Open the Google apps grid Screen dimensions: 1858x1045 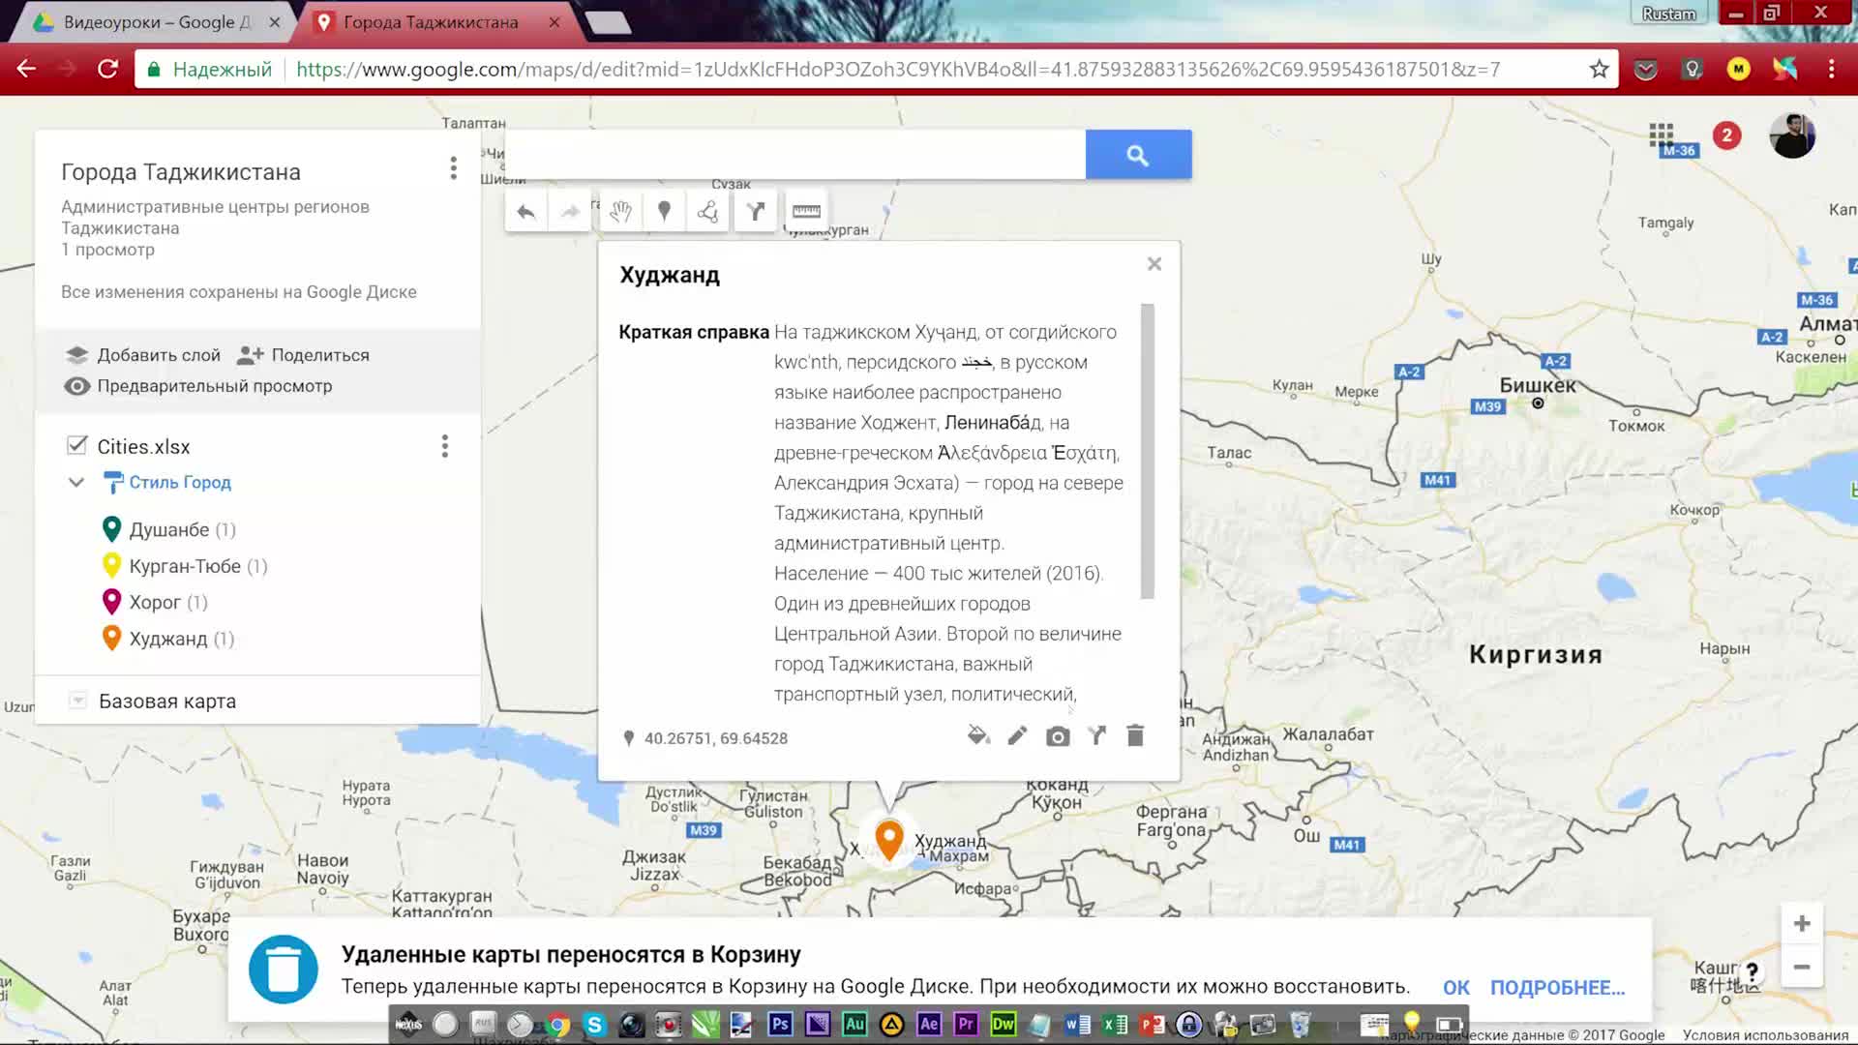tap(1662, 135)
